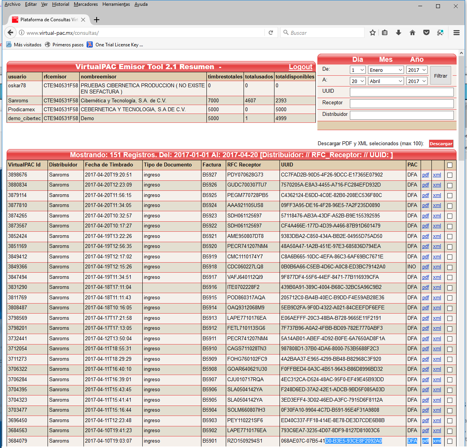This screenshot has width=467, height=448.
Task: Open the Historial menu
Action: click(x=61, y=4)
